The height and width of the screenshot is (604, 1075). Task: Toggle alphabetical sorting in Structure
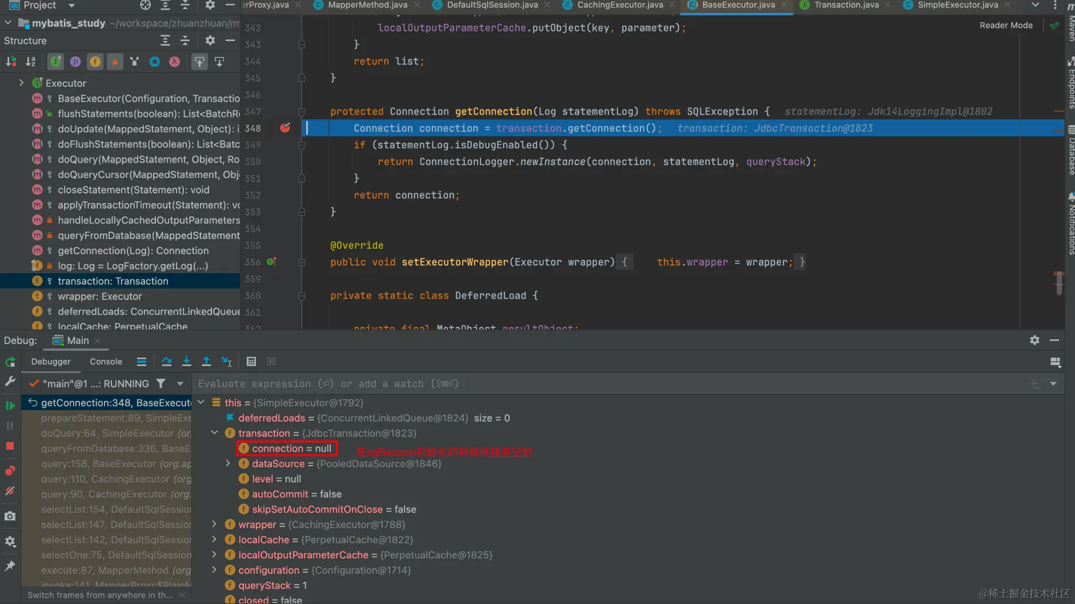point(31,62)
